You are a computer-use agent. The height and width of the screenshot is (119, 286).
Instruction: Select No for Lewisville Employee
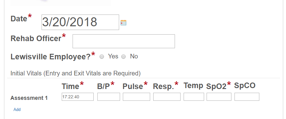tap(123, 57)
